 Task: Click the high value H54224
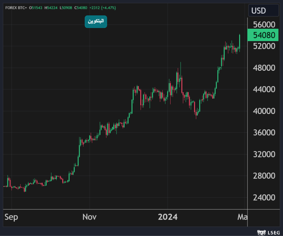tap(51, 7)
